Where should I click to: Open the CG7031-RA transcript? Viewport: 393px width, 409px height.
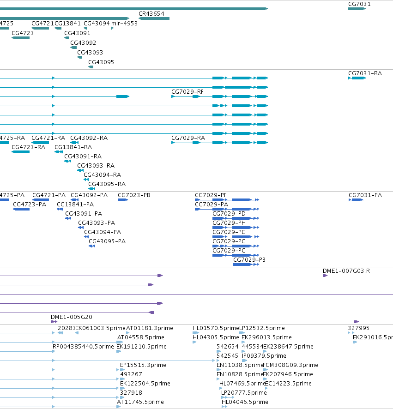pyautogui.click(x=357, y=78)
